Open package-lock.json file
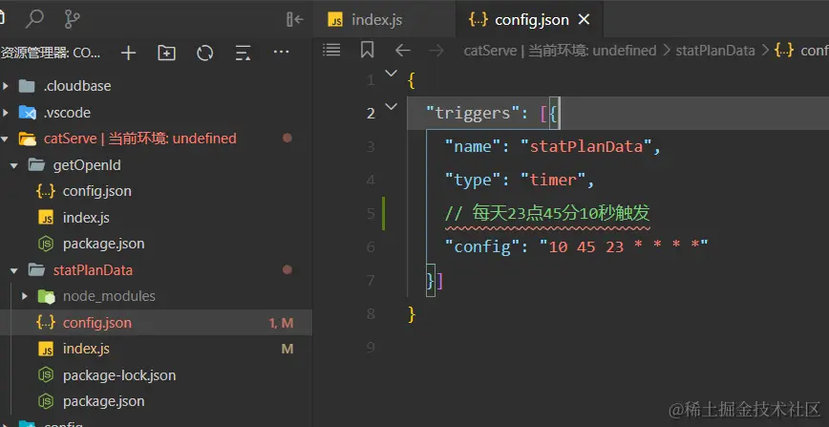This screenshot has width=829, height=427. [119, 375]
